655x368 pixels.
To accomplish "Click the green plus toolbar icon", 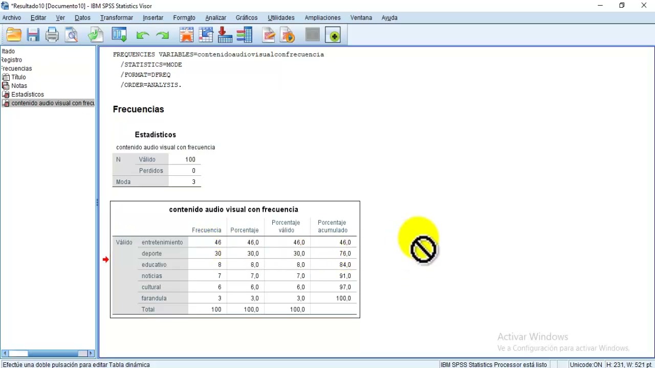I will pyautogui.click(x=333, y=35).
